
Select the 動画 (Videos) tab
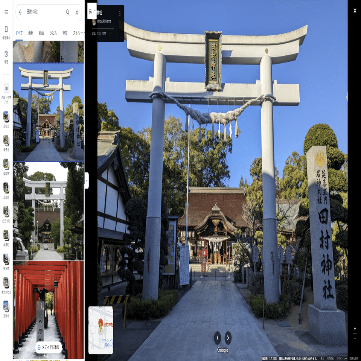point(41,33)
